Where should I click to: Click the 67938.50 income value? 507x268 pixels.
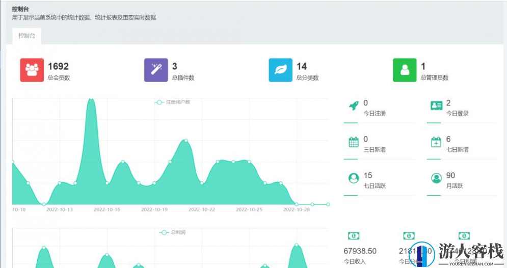(360, 251)
